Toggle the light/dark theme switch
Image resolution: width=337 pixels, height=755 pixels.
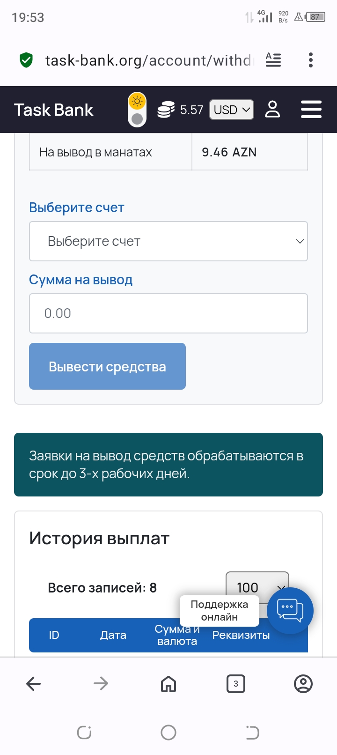pos(137,110)
